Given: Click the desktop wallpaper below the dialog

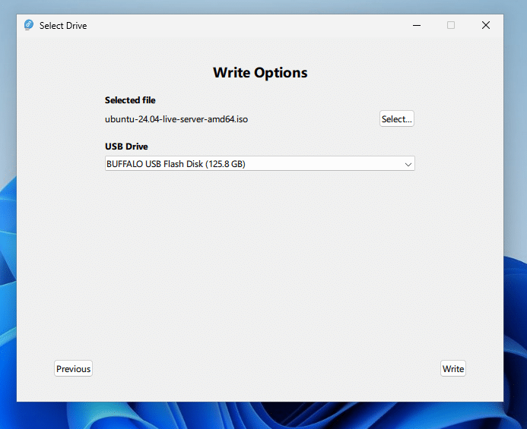Looking at the screenshot, I should tap(260, 416).
